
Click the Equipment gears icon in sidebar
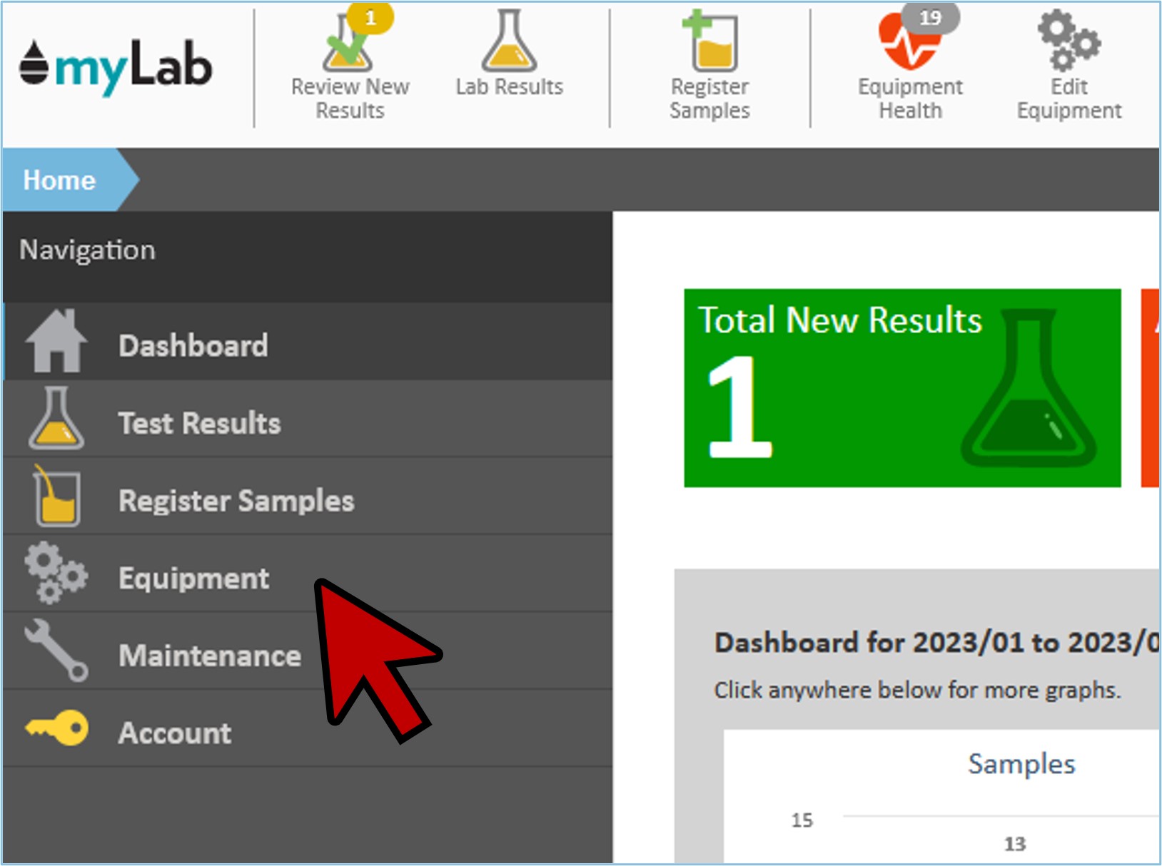56,574
